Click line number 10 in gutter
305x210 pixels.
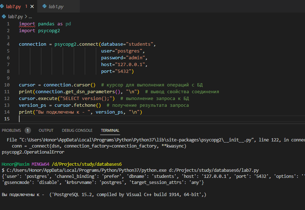(7, 85)
